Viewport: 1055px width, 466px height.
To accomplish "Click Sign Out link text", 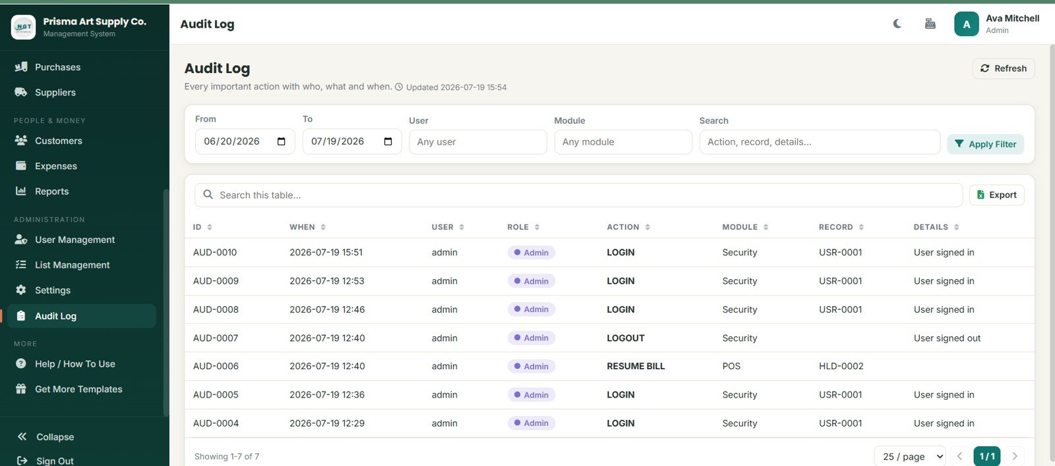I will coord(55,461).
